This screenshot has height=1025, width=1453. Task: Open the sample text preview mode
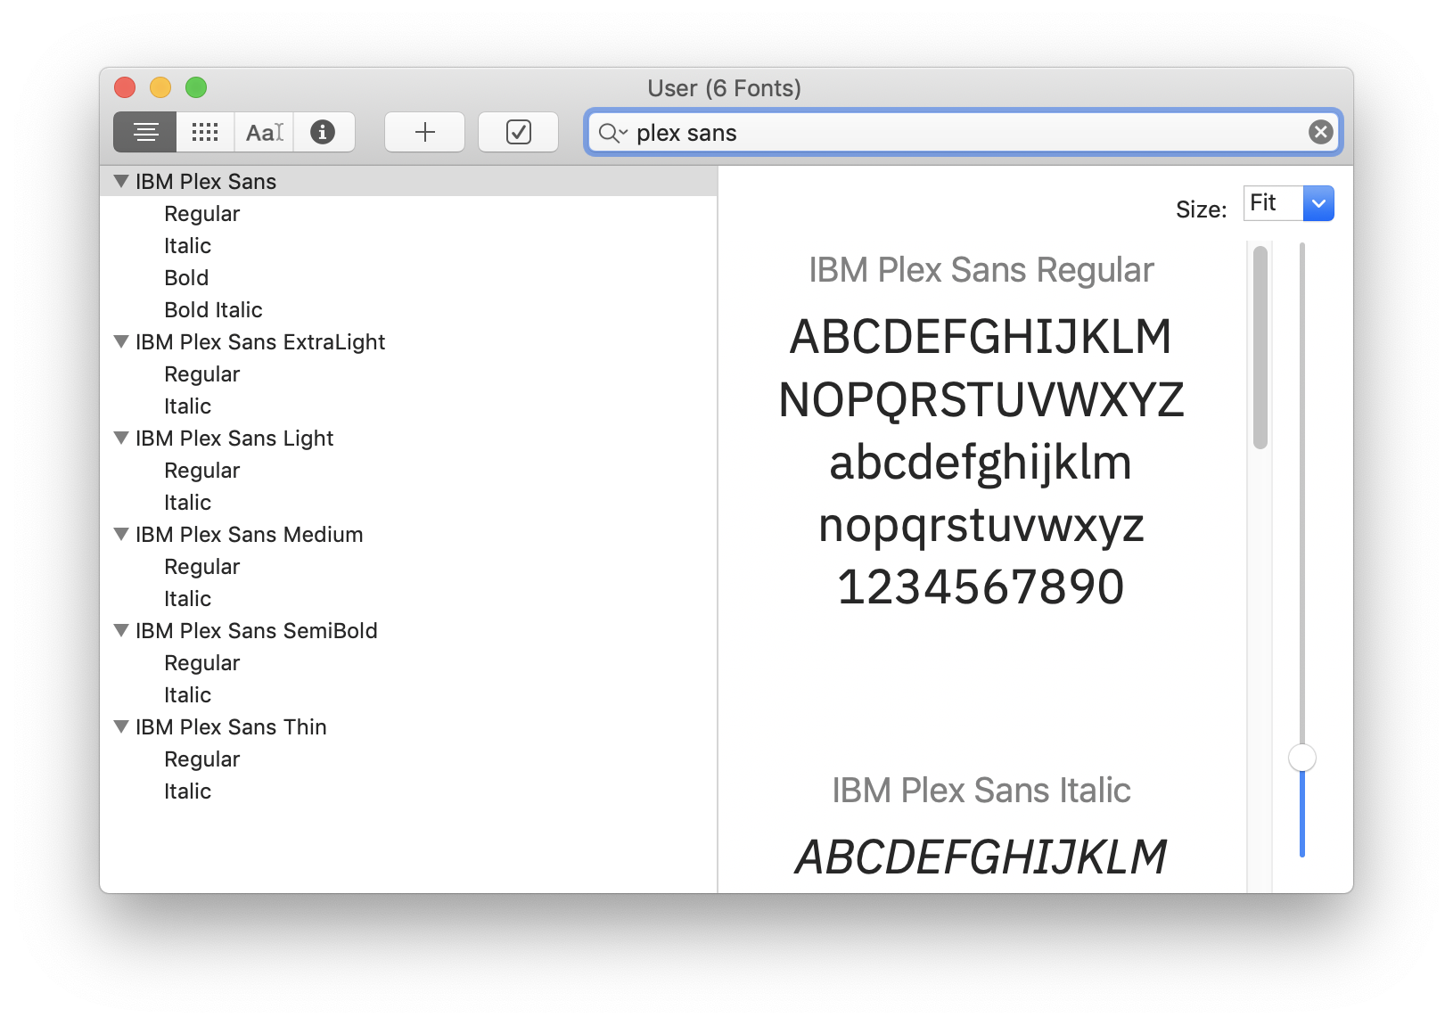click(263, 132)
